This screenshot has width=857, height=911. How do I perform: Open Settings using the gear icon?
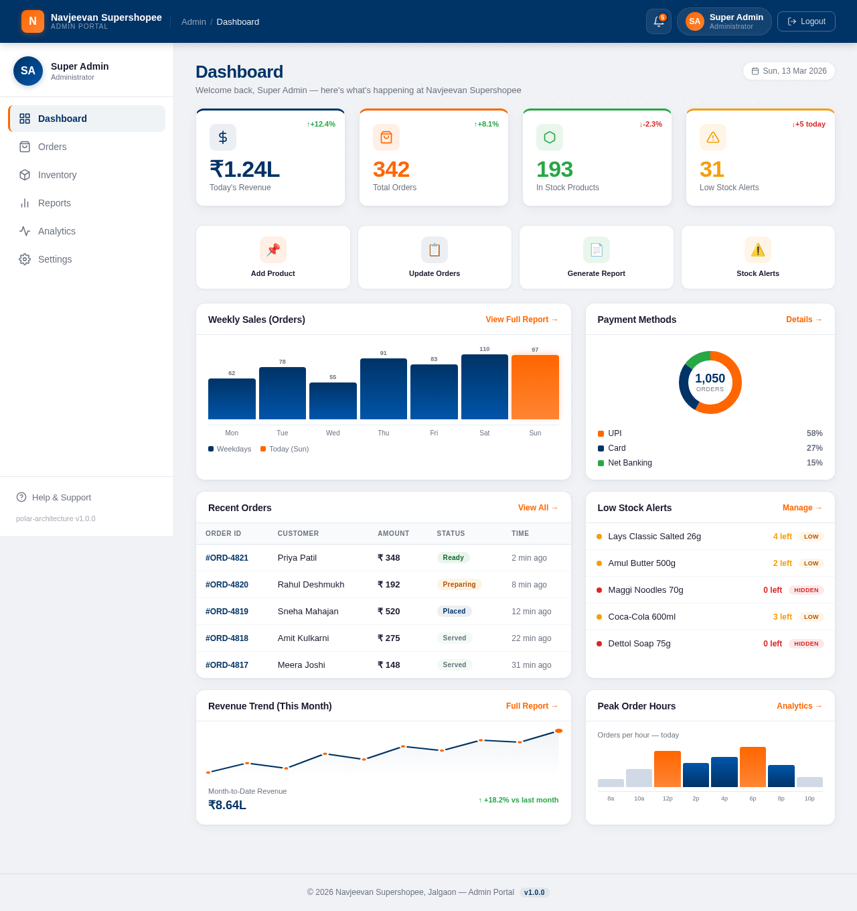(x=25, y=259)
